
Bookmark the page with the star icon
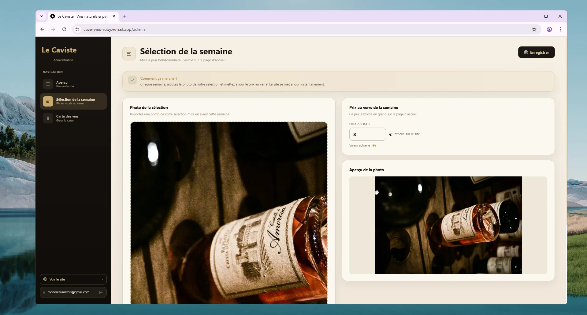[534, 29]
